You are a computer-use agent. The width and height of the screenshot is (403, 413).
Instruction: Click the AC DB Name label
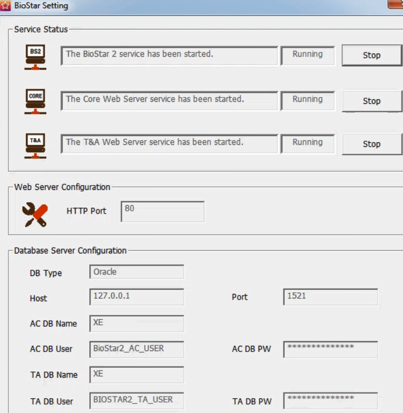(54, 323)
